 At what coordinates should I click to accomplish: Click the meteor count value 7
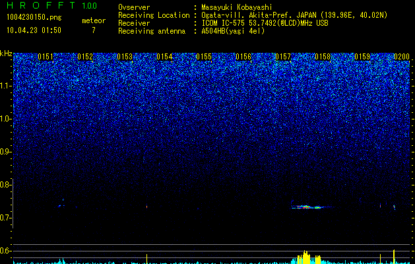pyautogui.click(x=94, y=30)
